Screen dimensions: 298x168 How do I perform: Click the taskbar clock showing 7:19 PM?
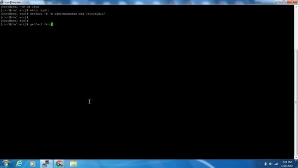tap(287, 164)
